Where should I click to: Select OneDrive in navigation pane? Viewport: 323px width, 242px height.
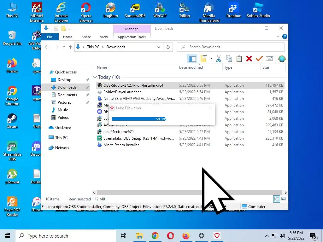point(63,128)
